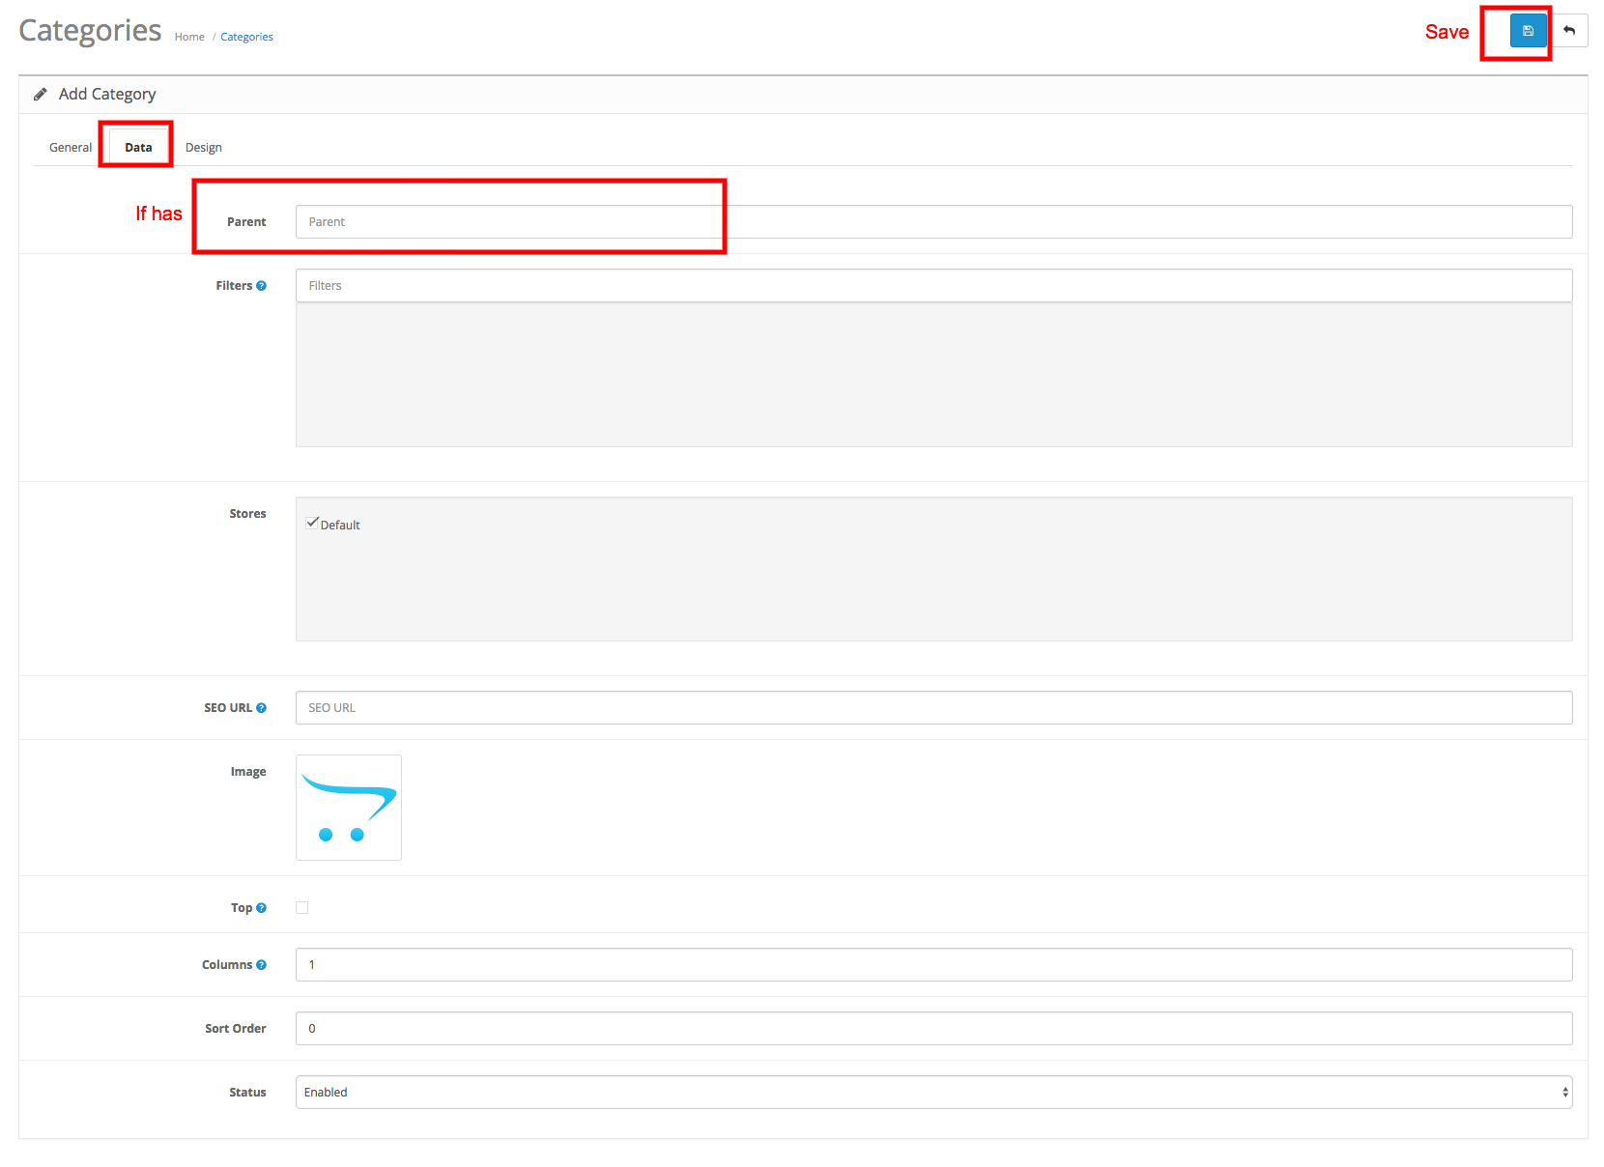The width and height of the screenshot is (1604, 1167).
Task: Click into the Filters text field
Action: 932,286
